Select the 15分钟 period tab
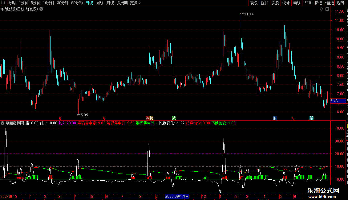The height and width of the screenshot is (200, 348). coord(48,3)
